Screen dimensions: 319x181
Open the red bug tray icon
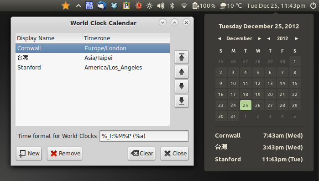click(139, 5)
